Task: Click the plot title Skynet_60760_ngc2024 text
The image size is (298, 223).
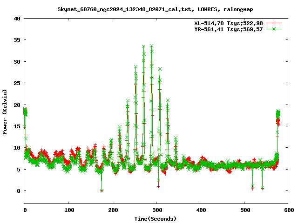Action: pyautogui.click(x=155, y=9)
